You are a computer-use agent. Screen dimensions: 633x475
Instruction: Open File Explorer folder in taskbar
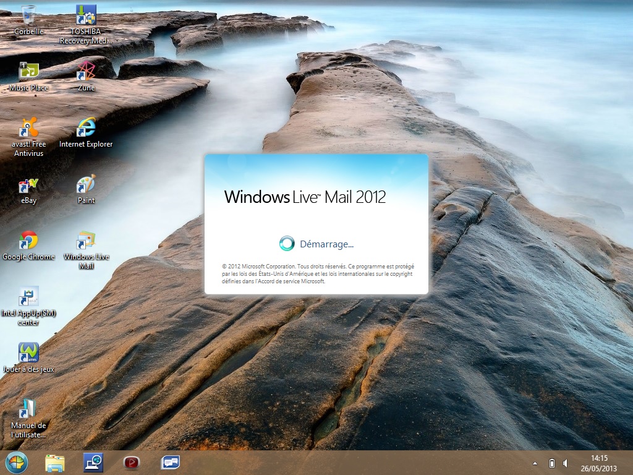55,463
